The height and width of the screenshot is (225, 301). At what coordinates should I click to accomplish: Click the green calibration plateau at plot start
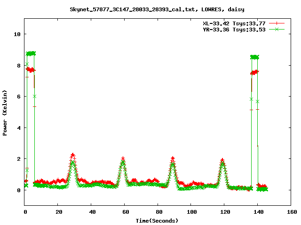[x=31, y=53]
